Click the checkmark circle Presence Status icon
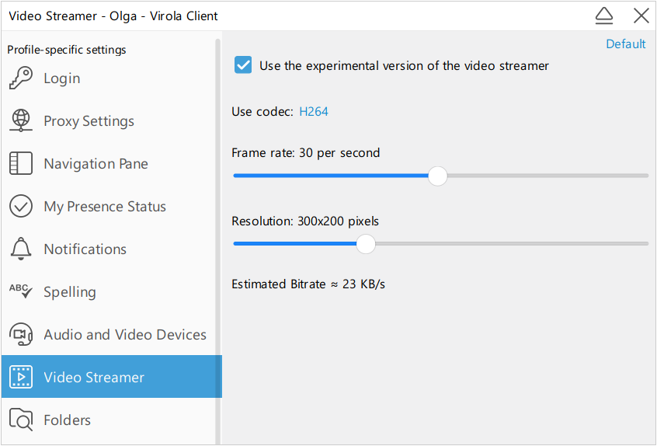 [21, 207]
